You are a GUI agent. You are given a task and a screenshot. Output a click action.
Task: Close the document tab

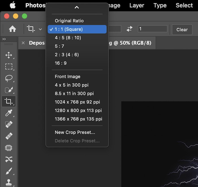[23, 43]
